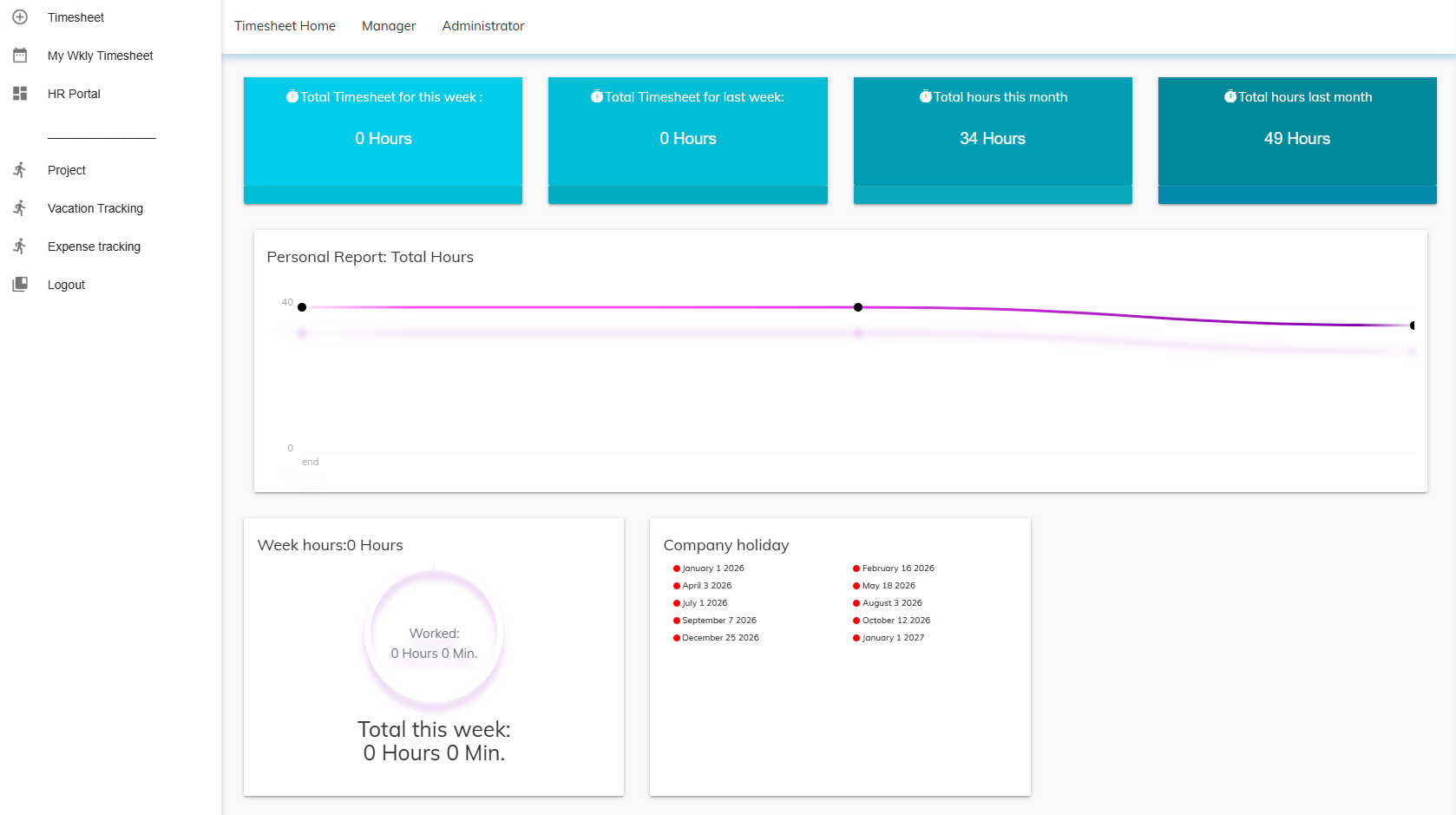The image size is (1456, 815).
Task: Click the Expense tracking runner icon
Action: [x=20, y=246]
